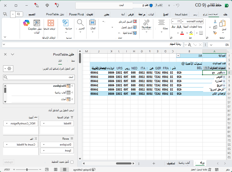Click the Paste clipboard icon
This screenshot has width=232, height=172.
(222, 23)
